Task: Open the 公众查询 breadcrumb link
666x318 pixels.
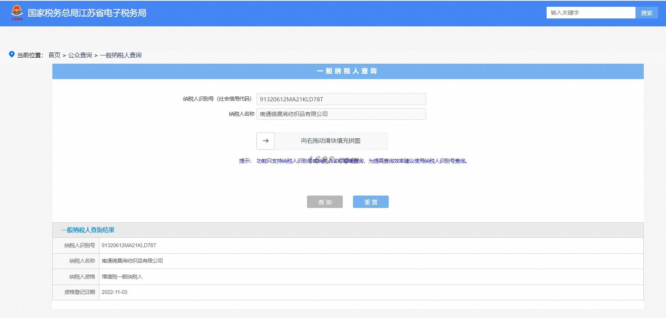Action: click(x=80, y=55)
